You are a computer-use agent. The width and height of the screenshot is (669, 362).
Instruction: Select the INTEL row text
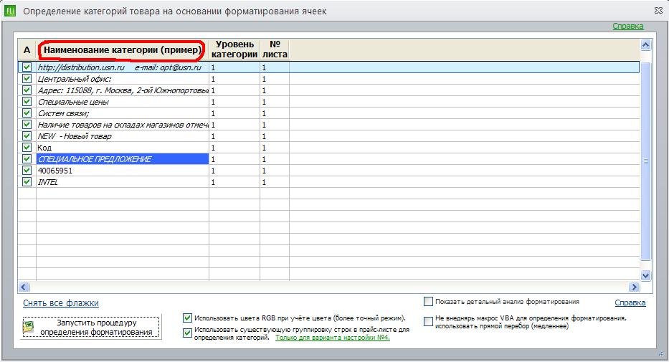[48, 182]
